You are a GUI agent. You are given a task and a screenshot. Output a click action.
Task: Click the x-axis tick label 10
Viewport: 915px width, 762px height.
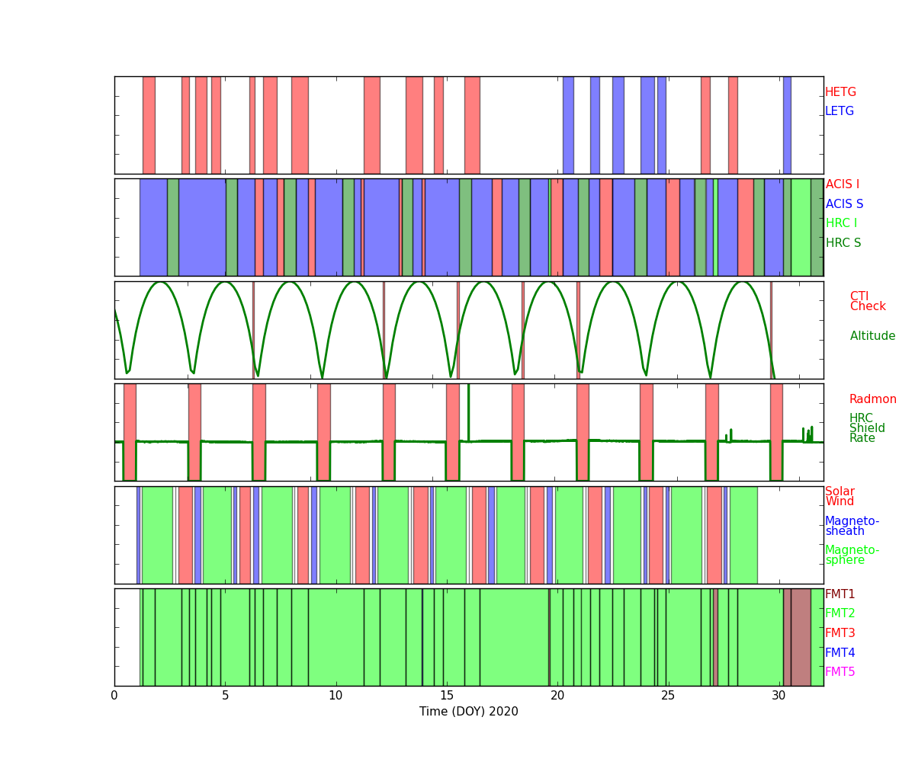pyautogui.click(x=335, y=696)
